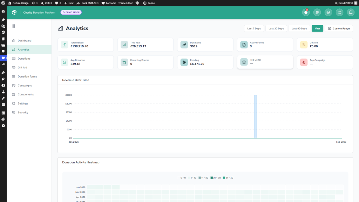Screen dimensions: 359x202
Task: Click the play circle icon in admin sidebar
Action: pyautogui.click(x=3, y=126)
